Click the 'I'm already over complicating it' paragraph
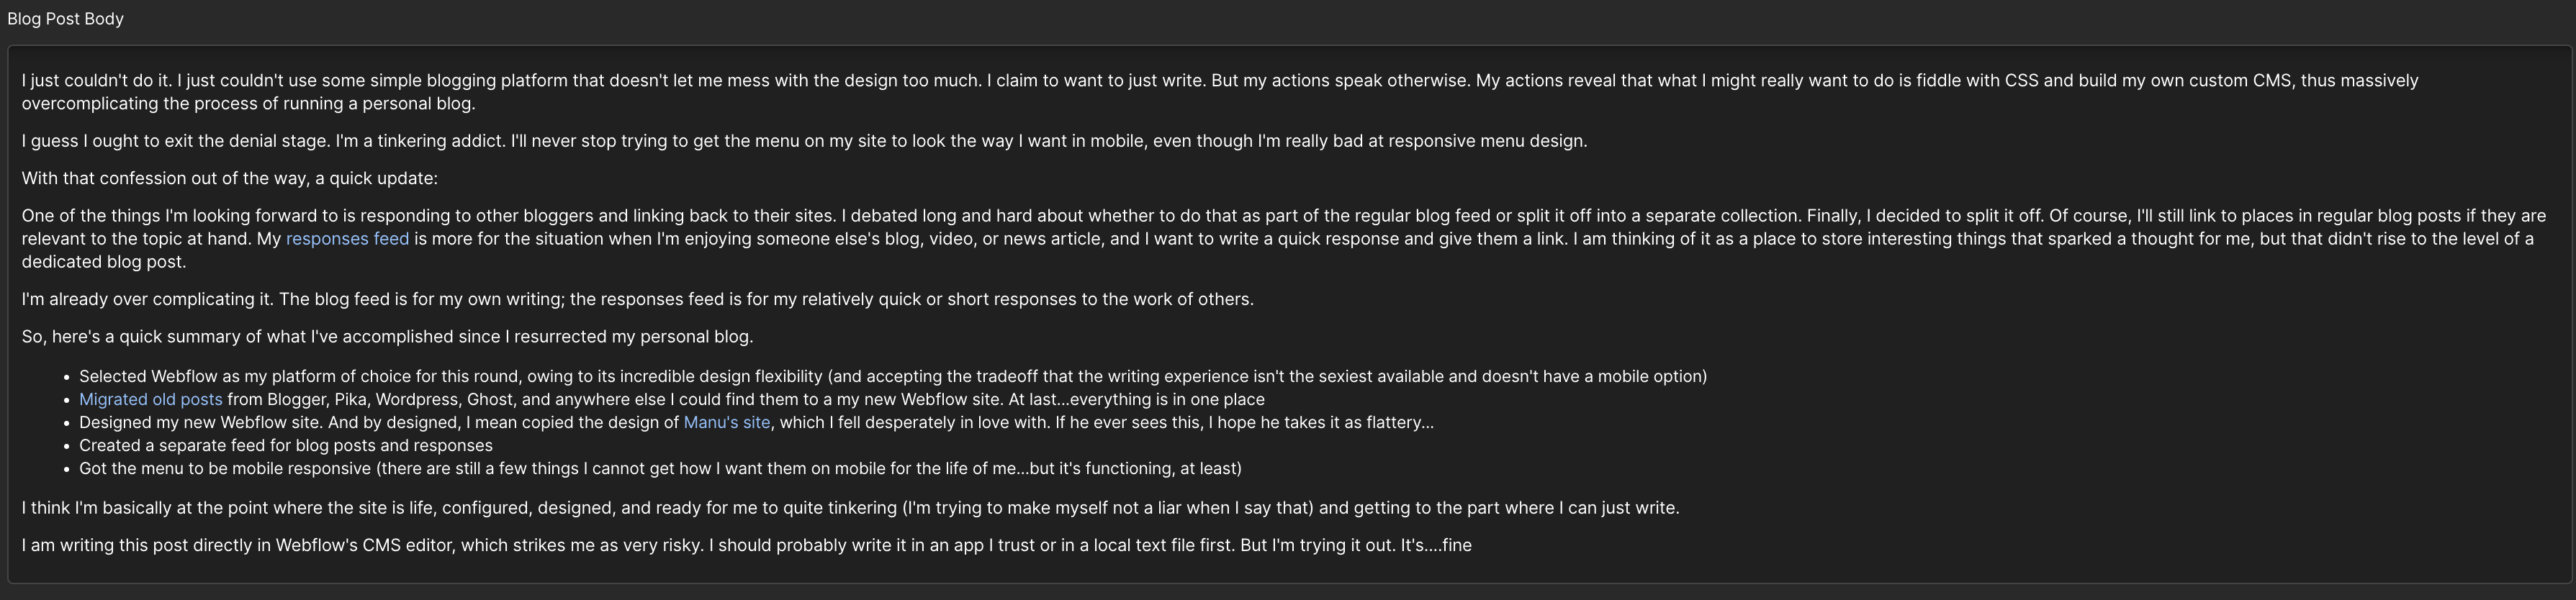Screen dimensions: 2576x600 click(638, 299)
